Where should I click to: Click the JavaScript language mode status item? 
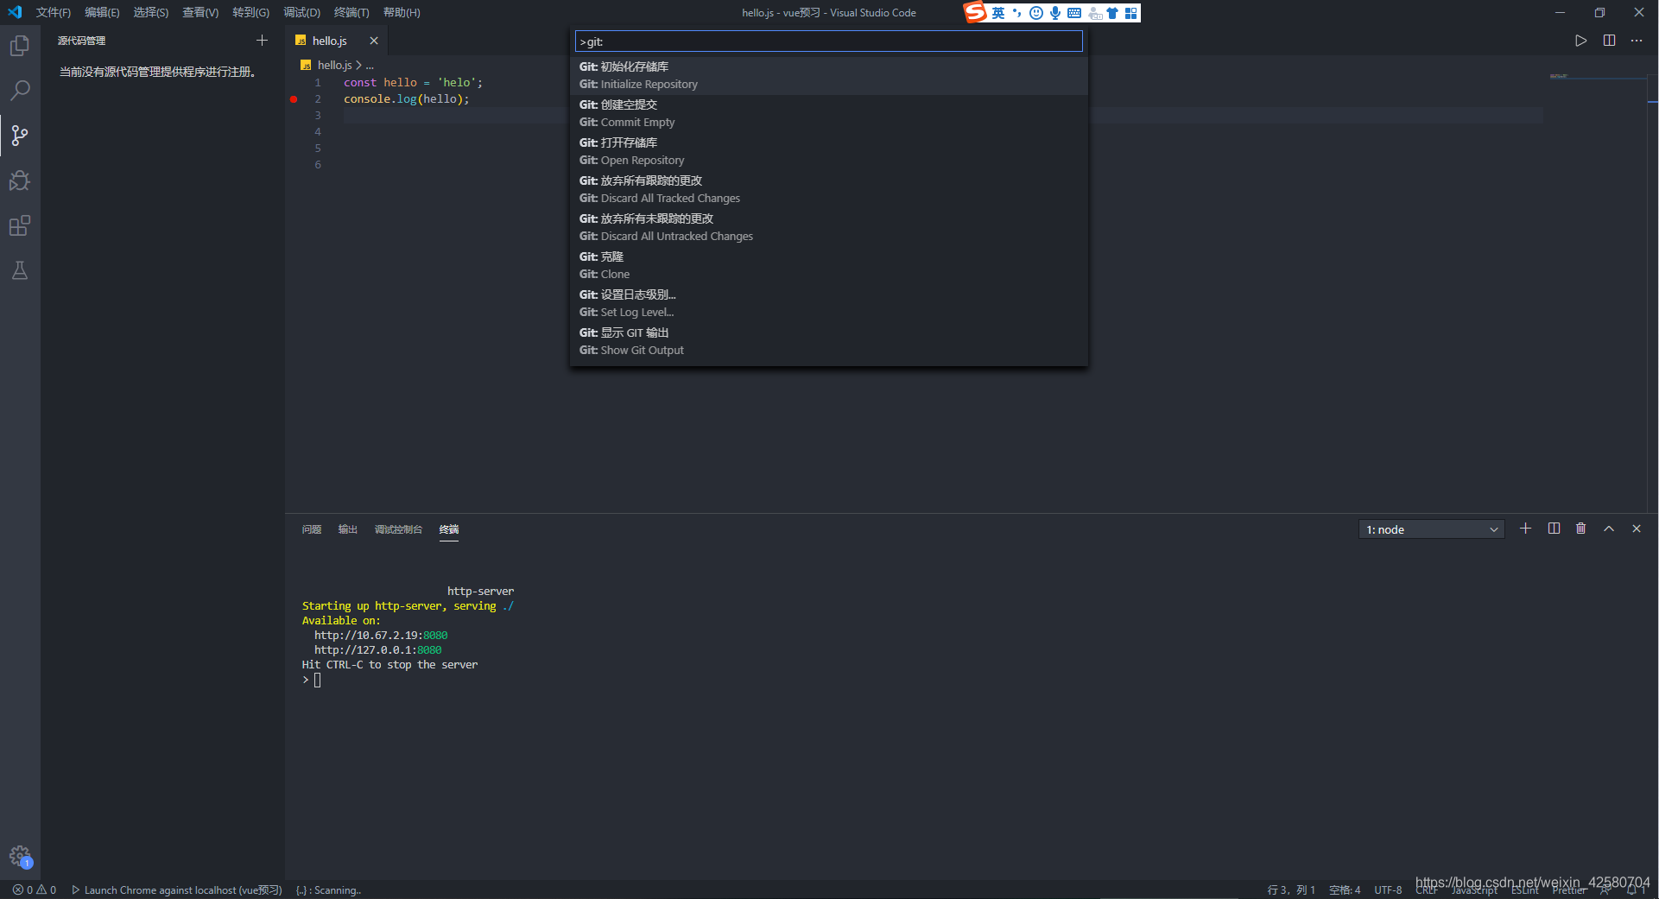click(x=1474, y=890)
